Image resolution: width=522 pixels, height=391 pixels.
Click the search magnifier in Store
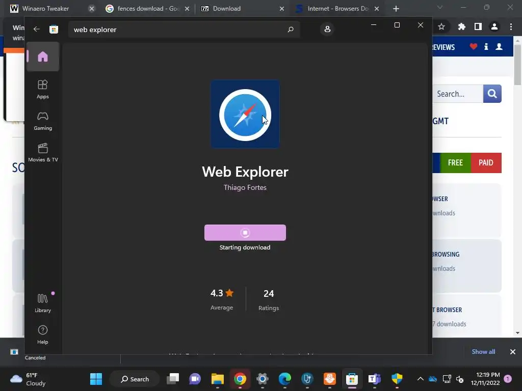[290, 29]
